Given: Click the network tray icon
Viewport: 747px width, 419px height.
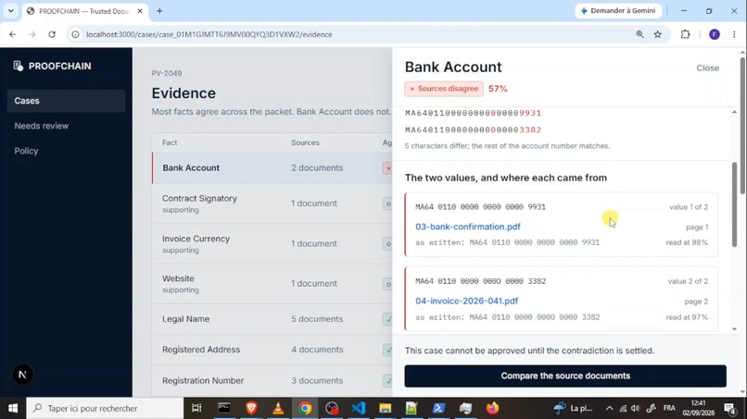Looking at the screenshot, I should [x=623, y=408].
